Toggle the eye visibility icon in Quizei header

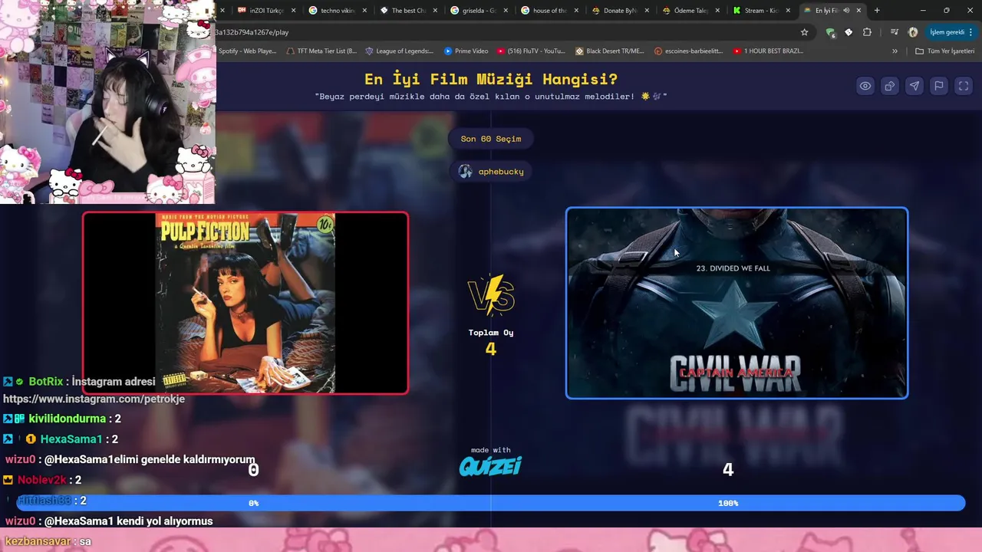(x=865, y=86)
